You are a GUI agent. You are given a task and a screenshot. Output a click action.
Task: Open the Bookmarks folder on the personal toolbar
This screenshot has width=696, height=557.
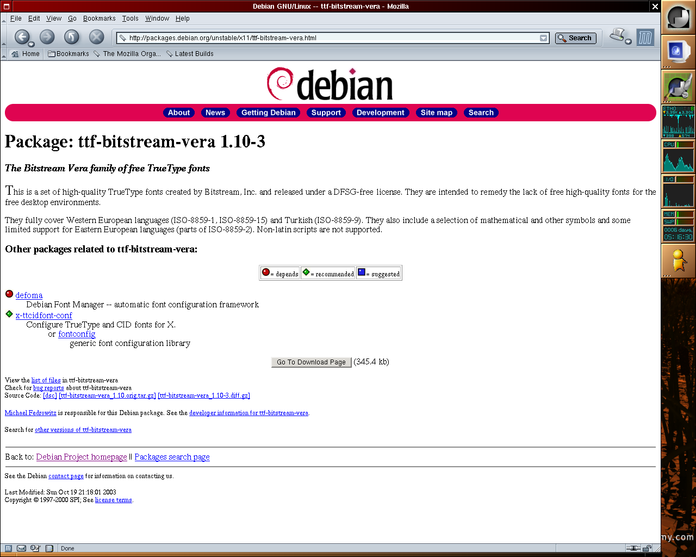pos(69,54)
